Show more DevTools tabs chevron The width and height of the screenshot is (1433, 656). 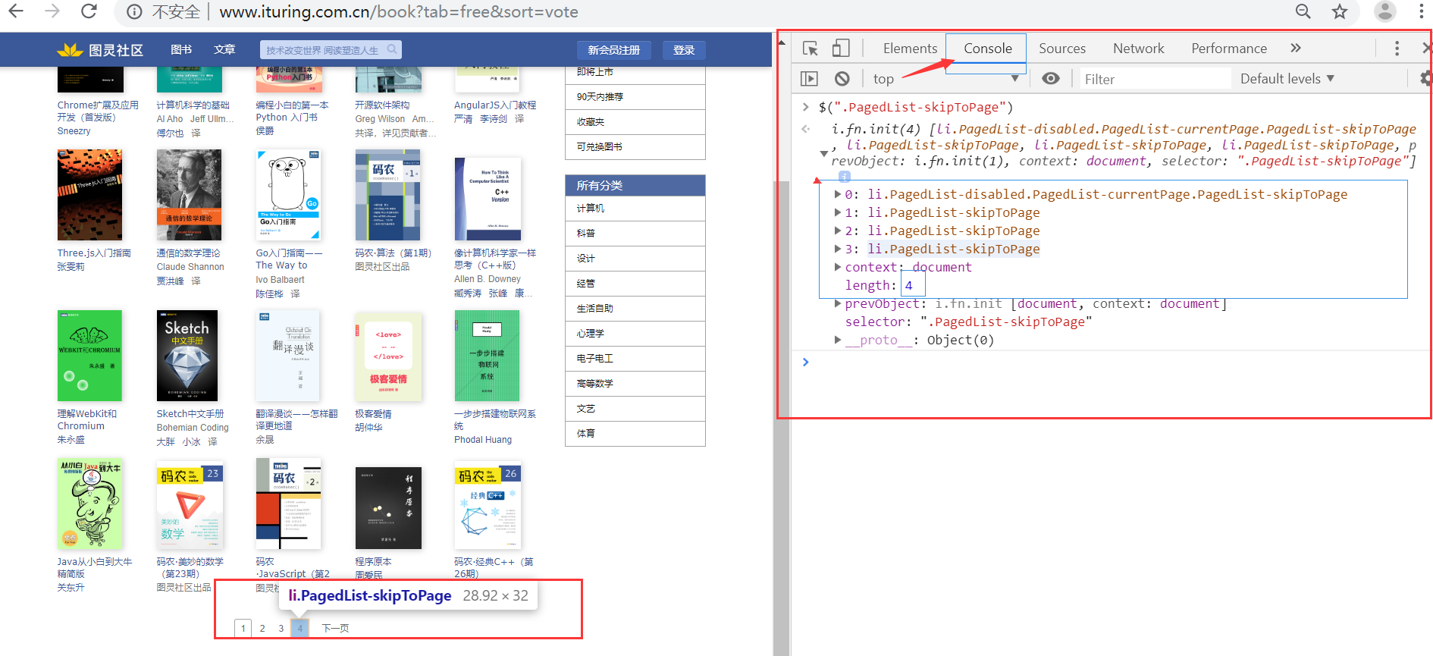pyautogui.click(x=1296, y=48)
